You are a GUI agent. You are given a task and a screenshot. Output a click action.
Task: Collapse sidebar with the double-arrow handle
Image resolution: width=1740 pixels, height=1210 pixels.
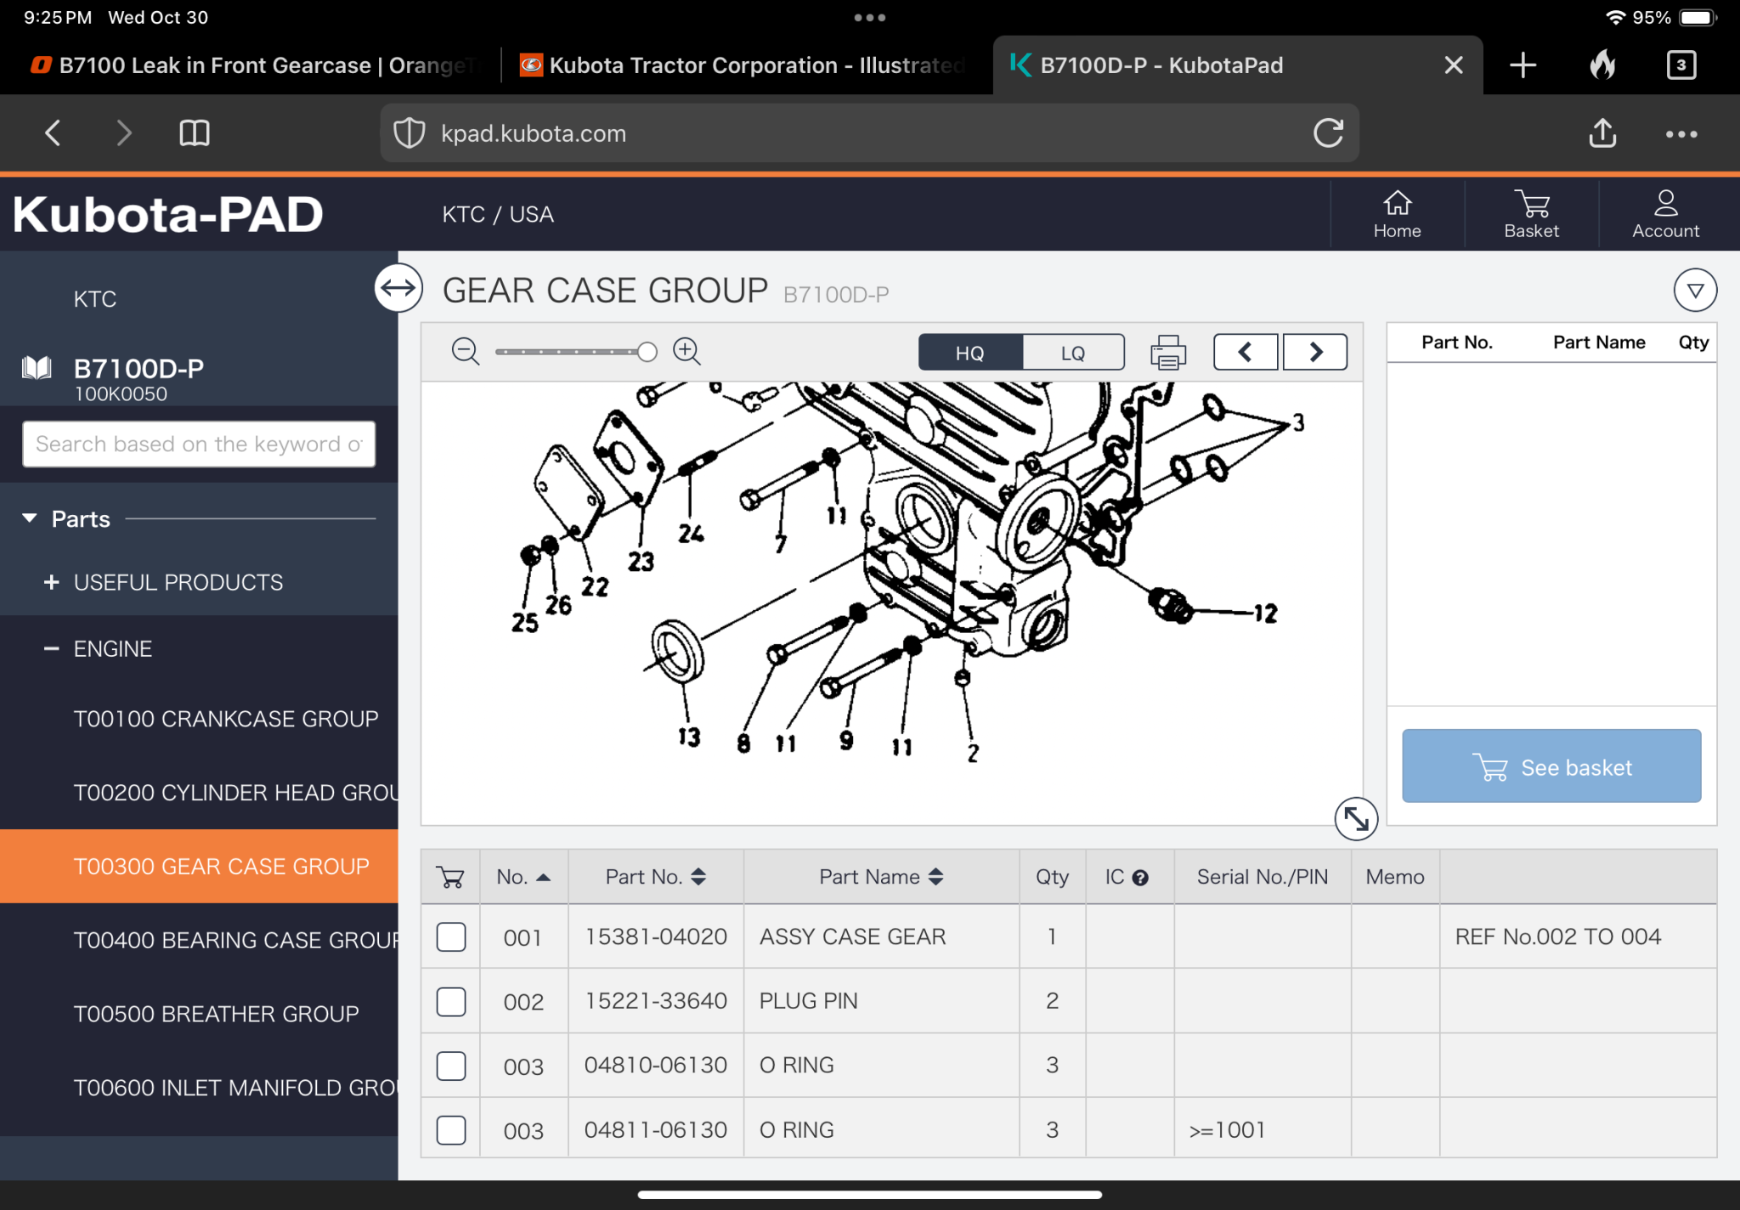398,289
